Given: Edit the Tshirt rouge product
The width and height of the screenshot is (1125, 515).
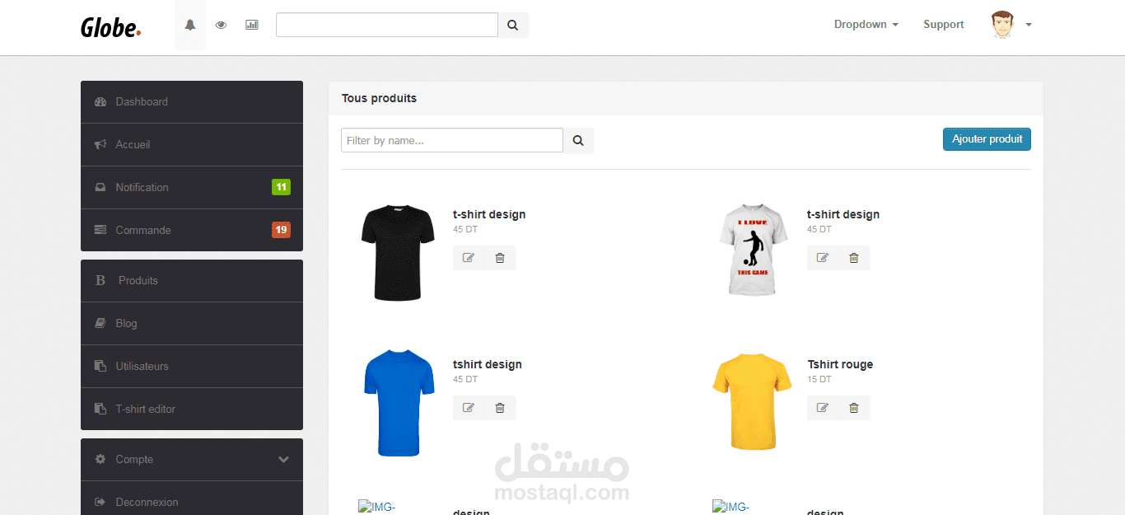Looking at the screenshot, I should tap(822, 408).
